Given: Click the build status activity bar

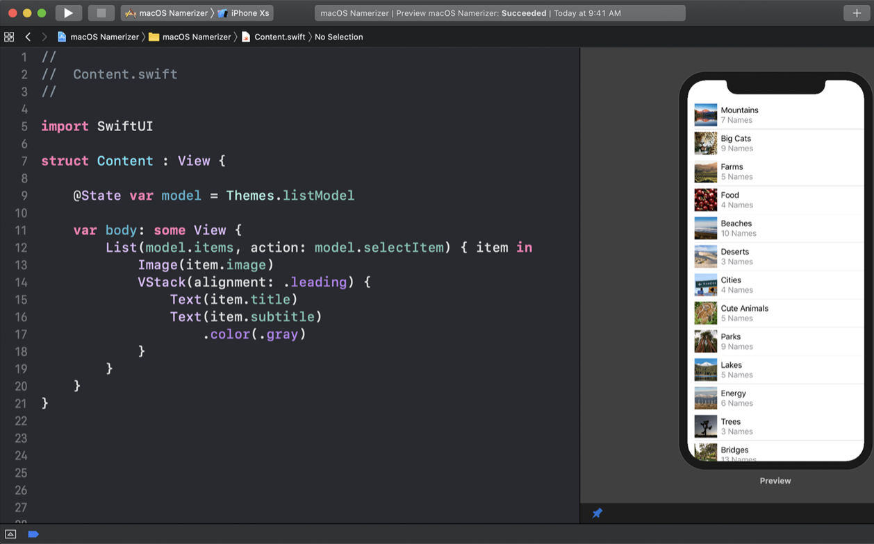Looking at the screenshot, I should [500, 13].
